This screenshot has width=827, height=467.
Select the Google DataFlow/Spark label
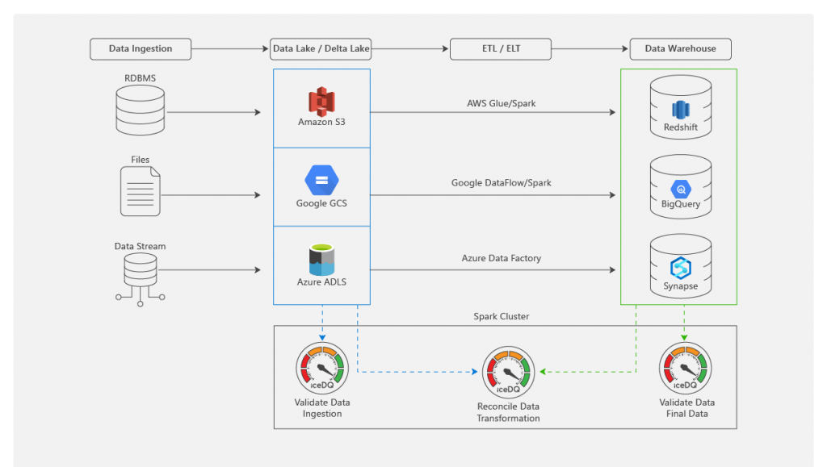[501, 183]
